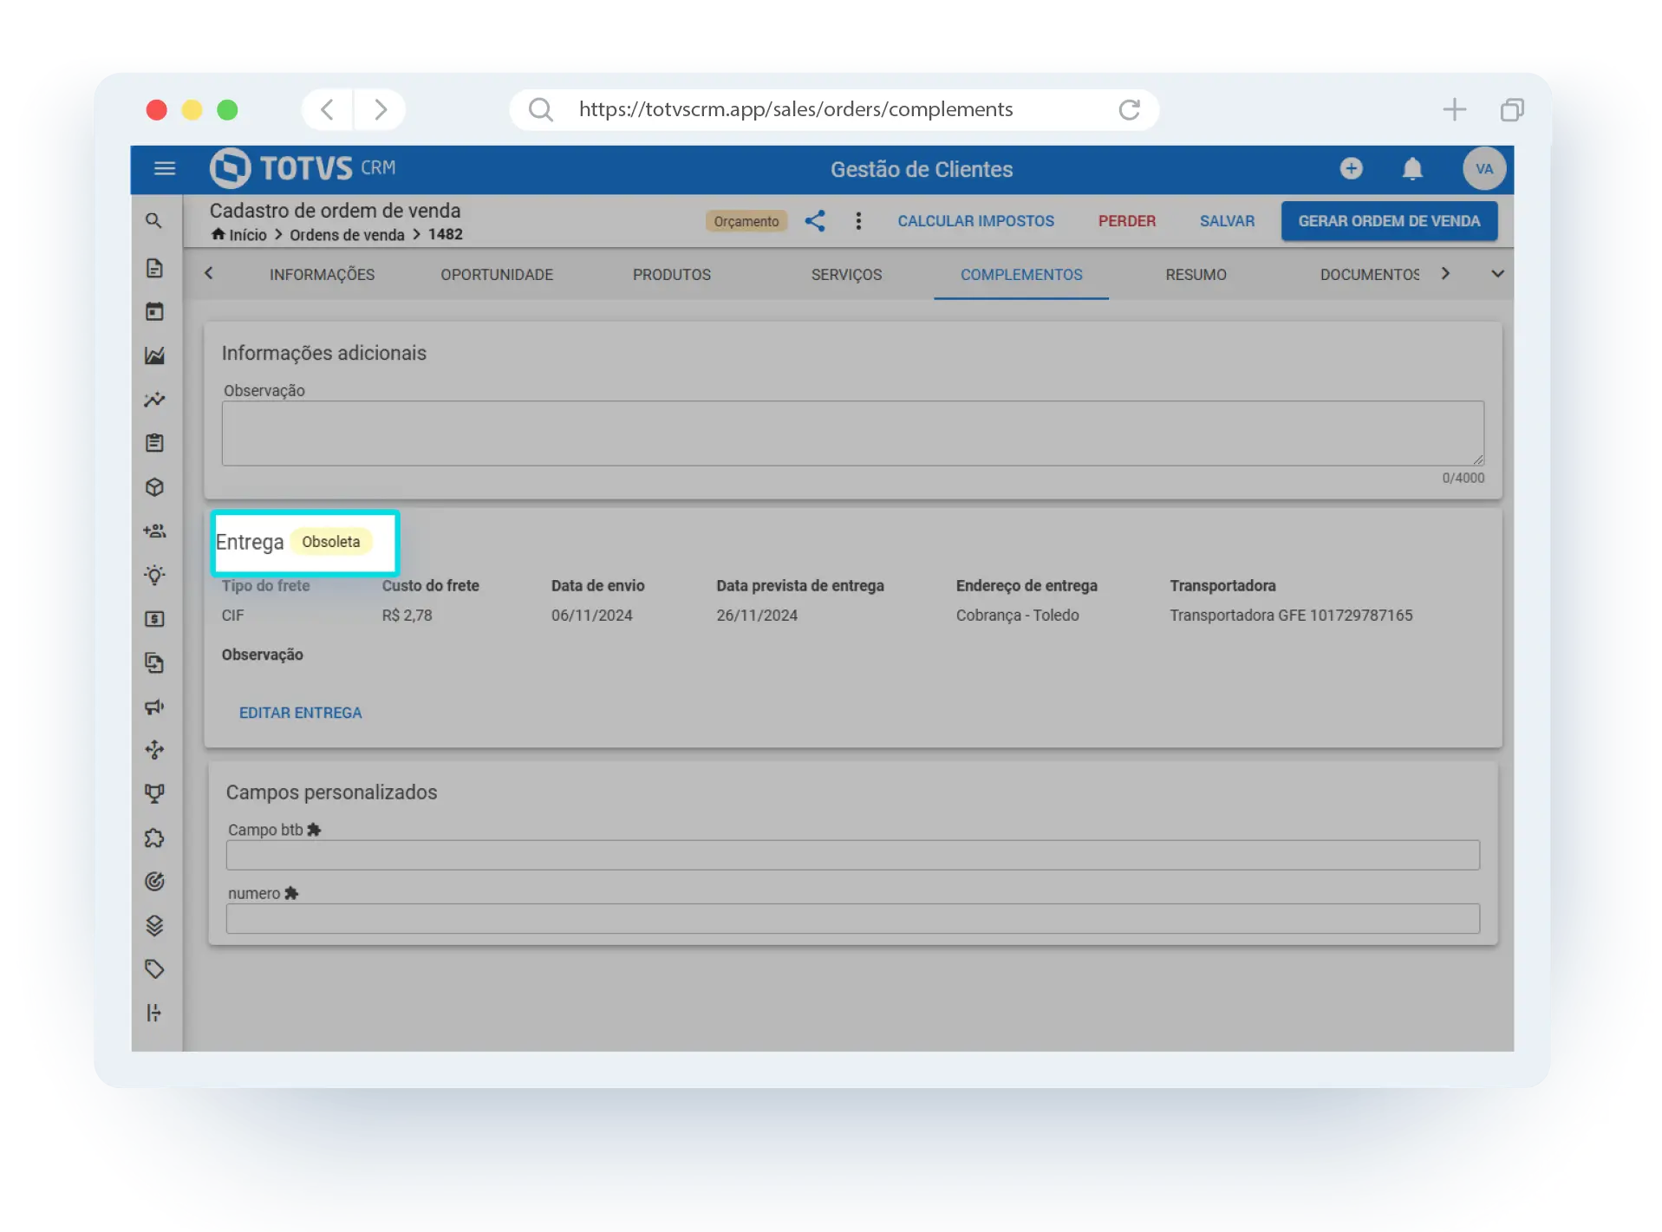Open a new browser tab
Viewport: 1662px width, 1232px height.
[1454, 109]
